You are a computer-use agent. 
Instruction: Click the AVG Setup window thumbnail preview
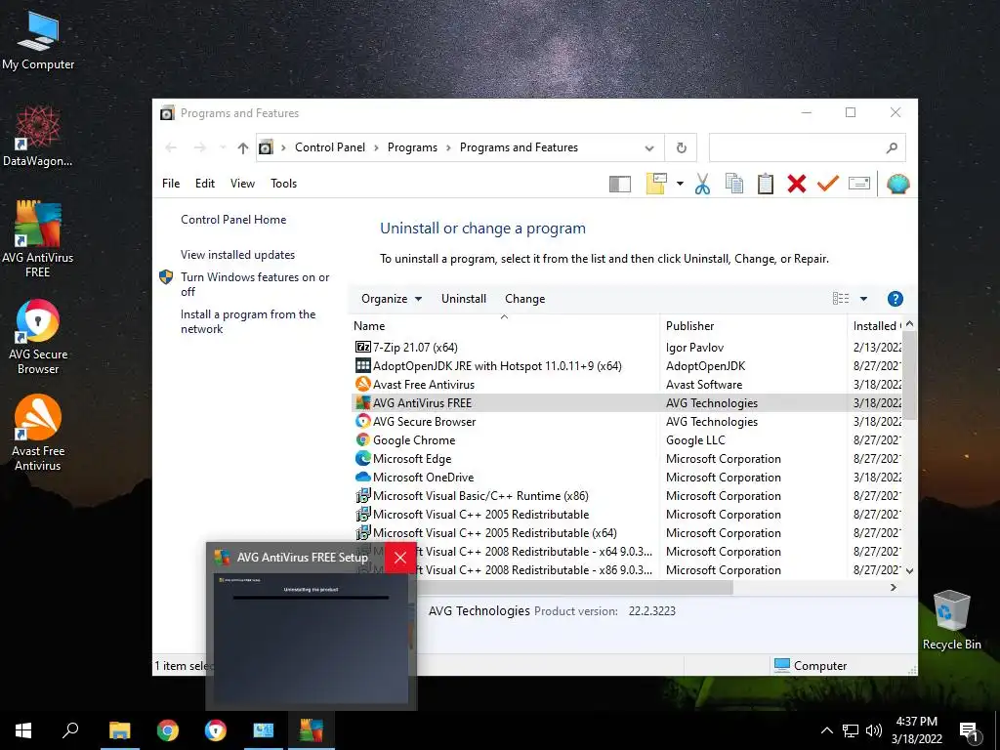(312, 639)
